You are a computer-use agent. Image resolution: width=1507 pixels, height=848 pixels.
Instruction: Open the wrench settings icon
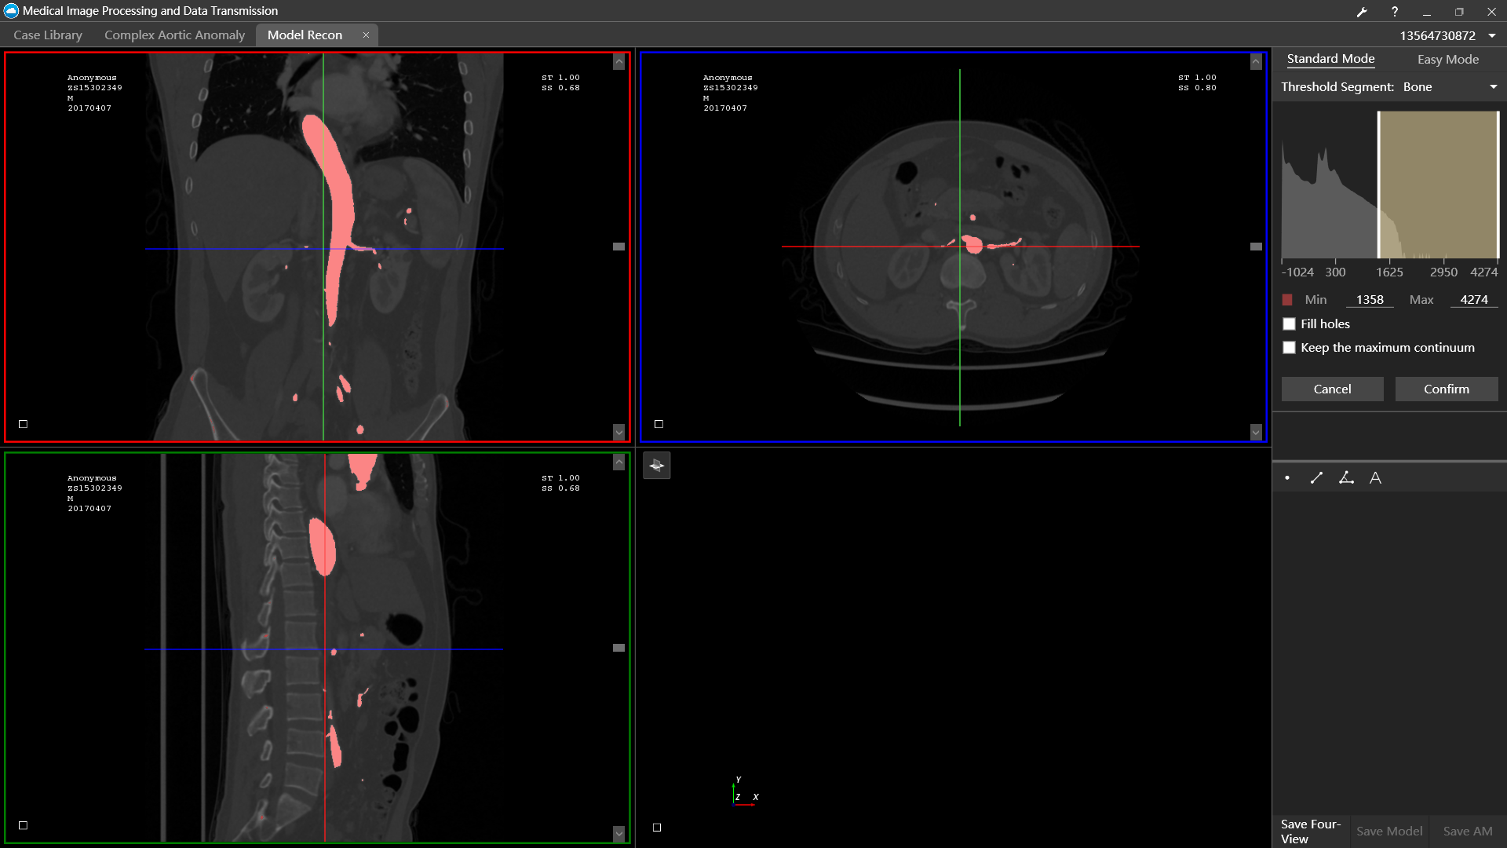[1362, 12]
